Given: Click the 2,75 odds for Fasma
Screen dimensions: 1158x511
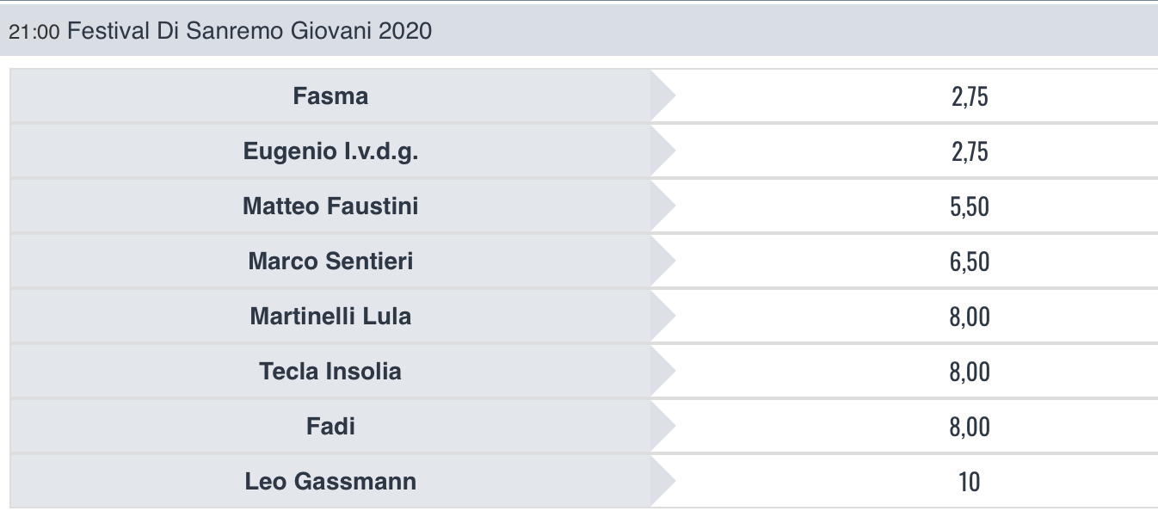Looking at the screenshot, I should [970, 96].
